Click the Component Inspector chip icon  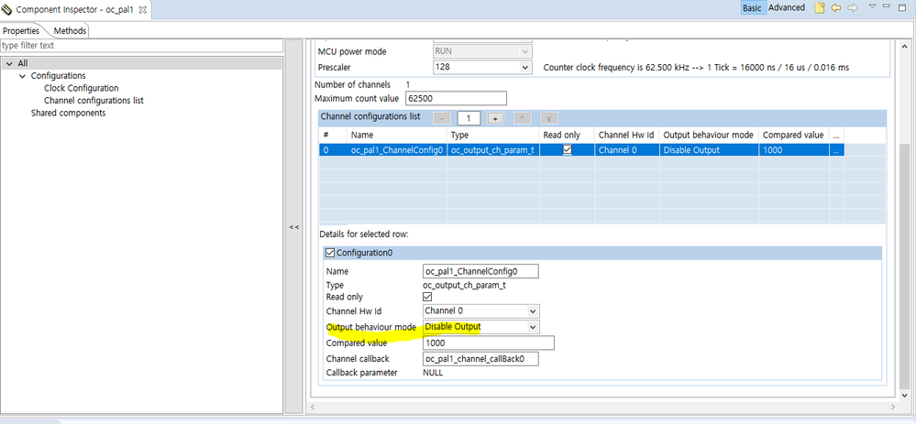tap(7, 10)
